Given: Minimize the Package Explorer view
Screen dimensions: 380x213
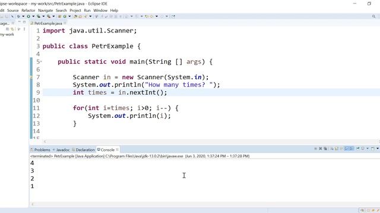Looking at the screenshot, I should point(19,22).
